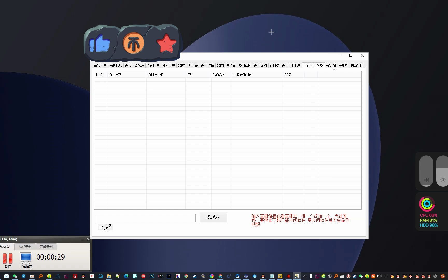
Task: Click the 添加链接 button
Action: coord(213,217)
